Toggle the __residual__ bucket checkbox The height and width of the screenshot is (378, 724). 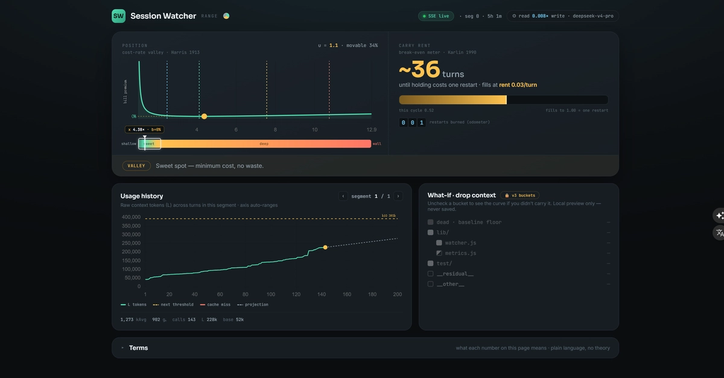(431, 274)
